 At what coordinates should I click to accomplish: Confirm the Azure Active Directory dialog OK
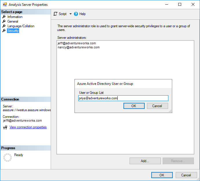pyautogui.click(x=134, y=106)
